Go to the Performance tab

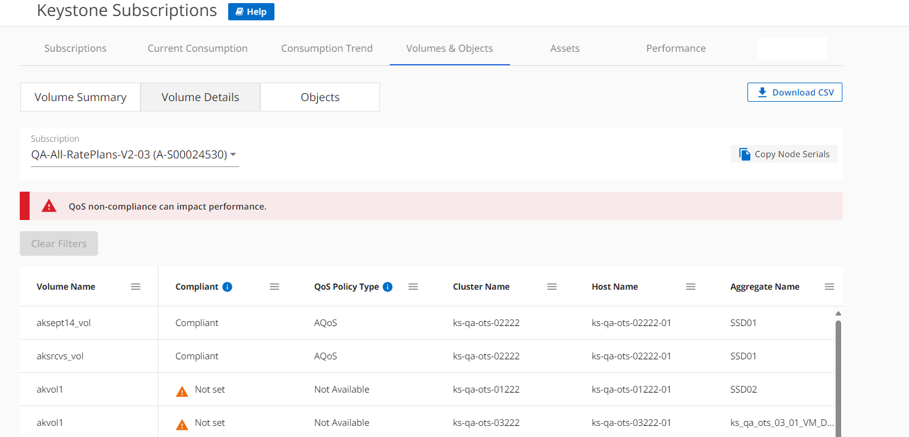676,48
